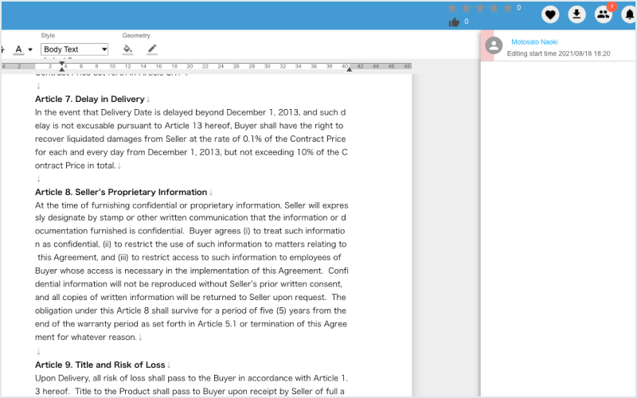Click the border line pencil icon
The width and height of the screenshot is (637, 398).
(x=152, y=49)
